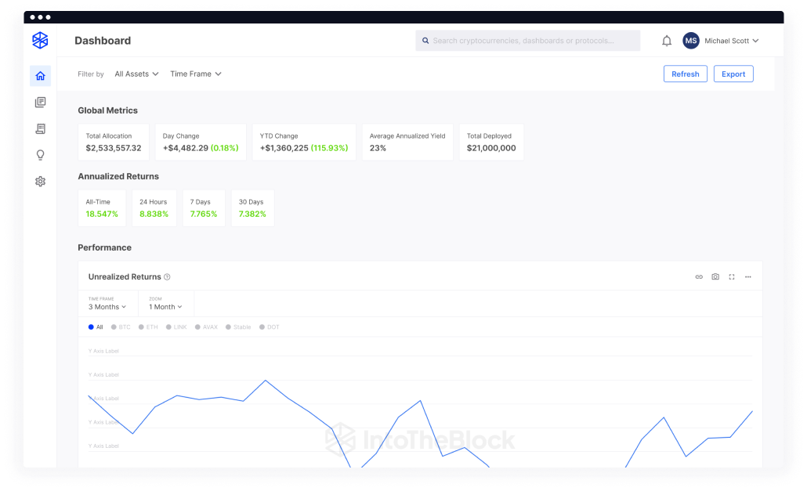This screenshot has width=807, height=491.
Task: Click the YTD Change card
Action: [304, 143]
